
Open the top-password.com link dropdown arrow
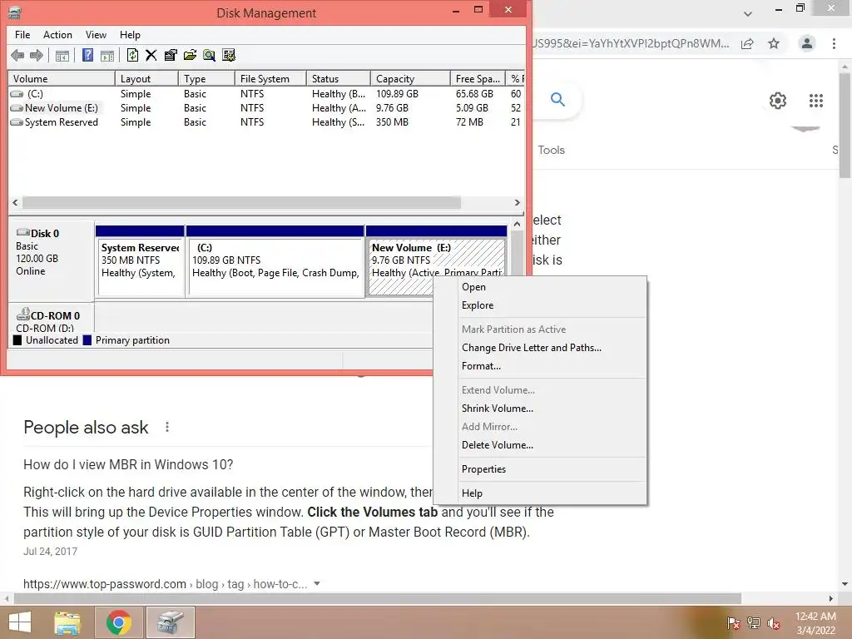tap(317, 583)
